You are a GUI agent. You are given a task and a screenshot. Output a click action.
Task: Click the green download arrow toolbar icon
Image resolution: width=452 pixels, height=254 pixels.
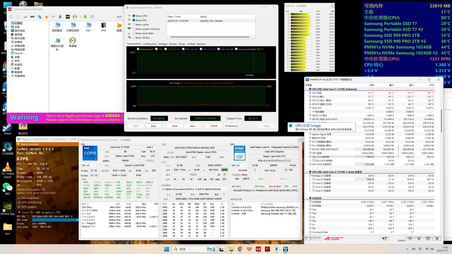[x=85, y=16]
